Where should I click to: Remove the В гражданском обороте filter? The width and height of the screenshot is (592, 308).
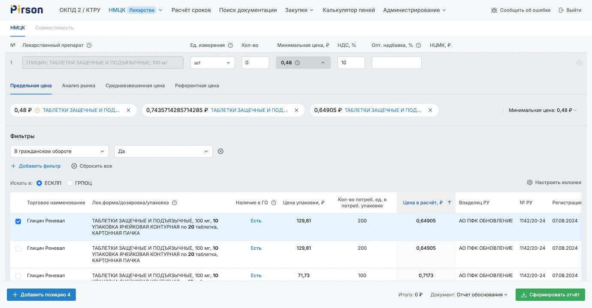(x=220, y=151)
